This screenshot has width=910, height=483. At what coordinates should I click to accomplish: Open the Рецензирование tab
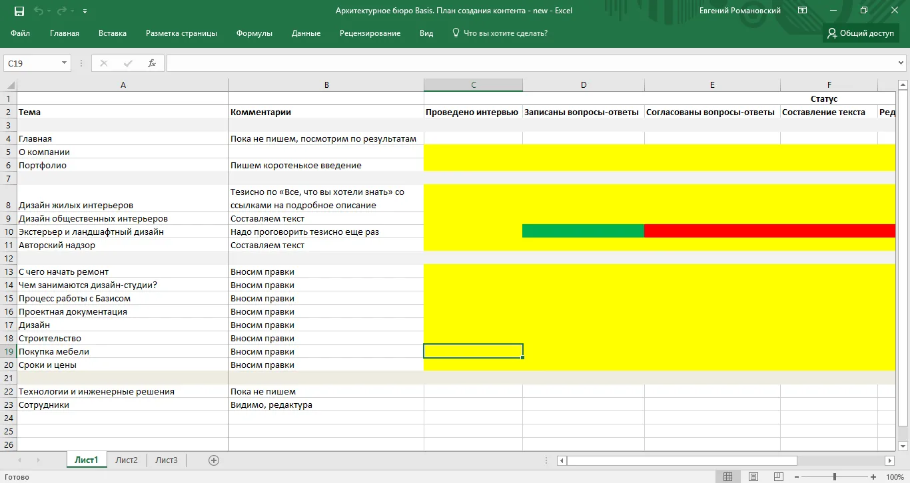[x=370, y=33]
